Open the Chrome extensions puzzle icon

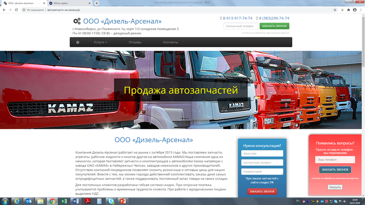(x=348, y=10)
